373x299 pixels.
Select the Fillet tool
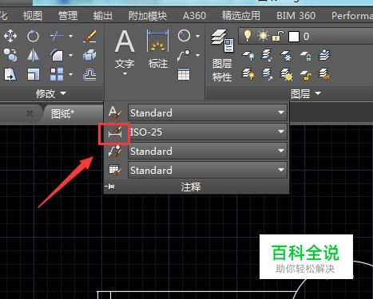pyautogui.click(x=57, y=55)
